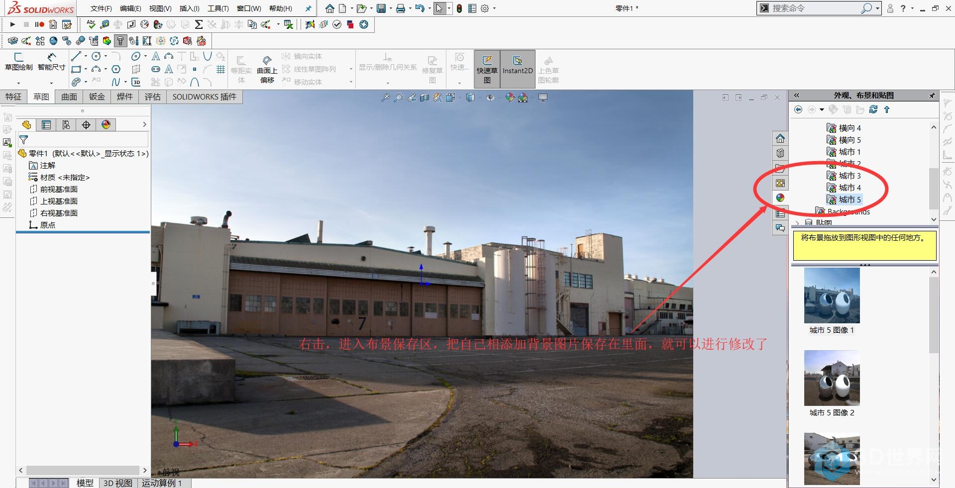Click the Zoom to Fit magnifier in view toolbar
955x488 pixels.
(x=385, y=98)
